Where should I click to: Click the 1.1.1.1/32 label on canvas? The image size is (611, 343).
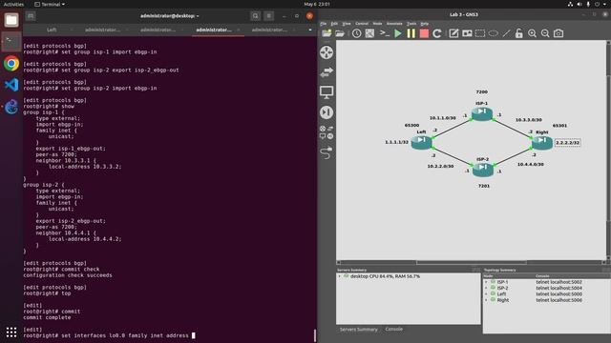click(x=397, y=142)
